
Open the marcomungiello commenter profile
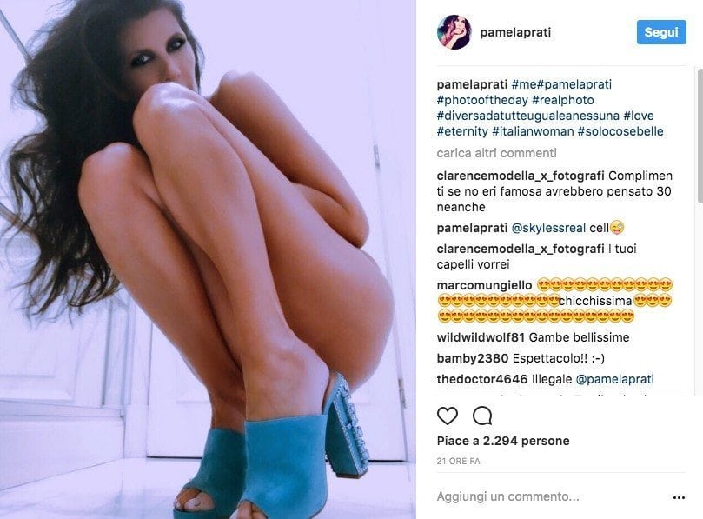[x=484, y=285]
